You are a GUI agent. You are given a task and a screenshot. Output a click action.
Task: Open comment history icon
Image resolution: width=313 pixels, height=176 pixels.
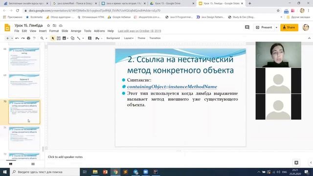click(x=247, y=27)
